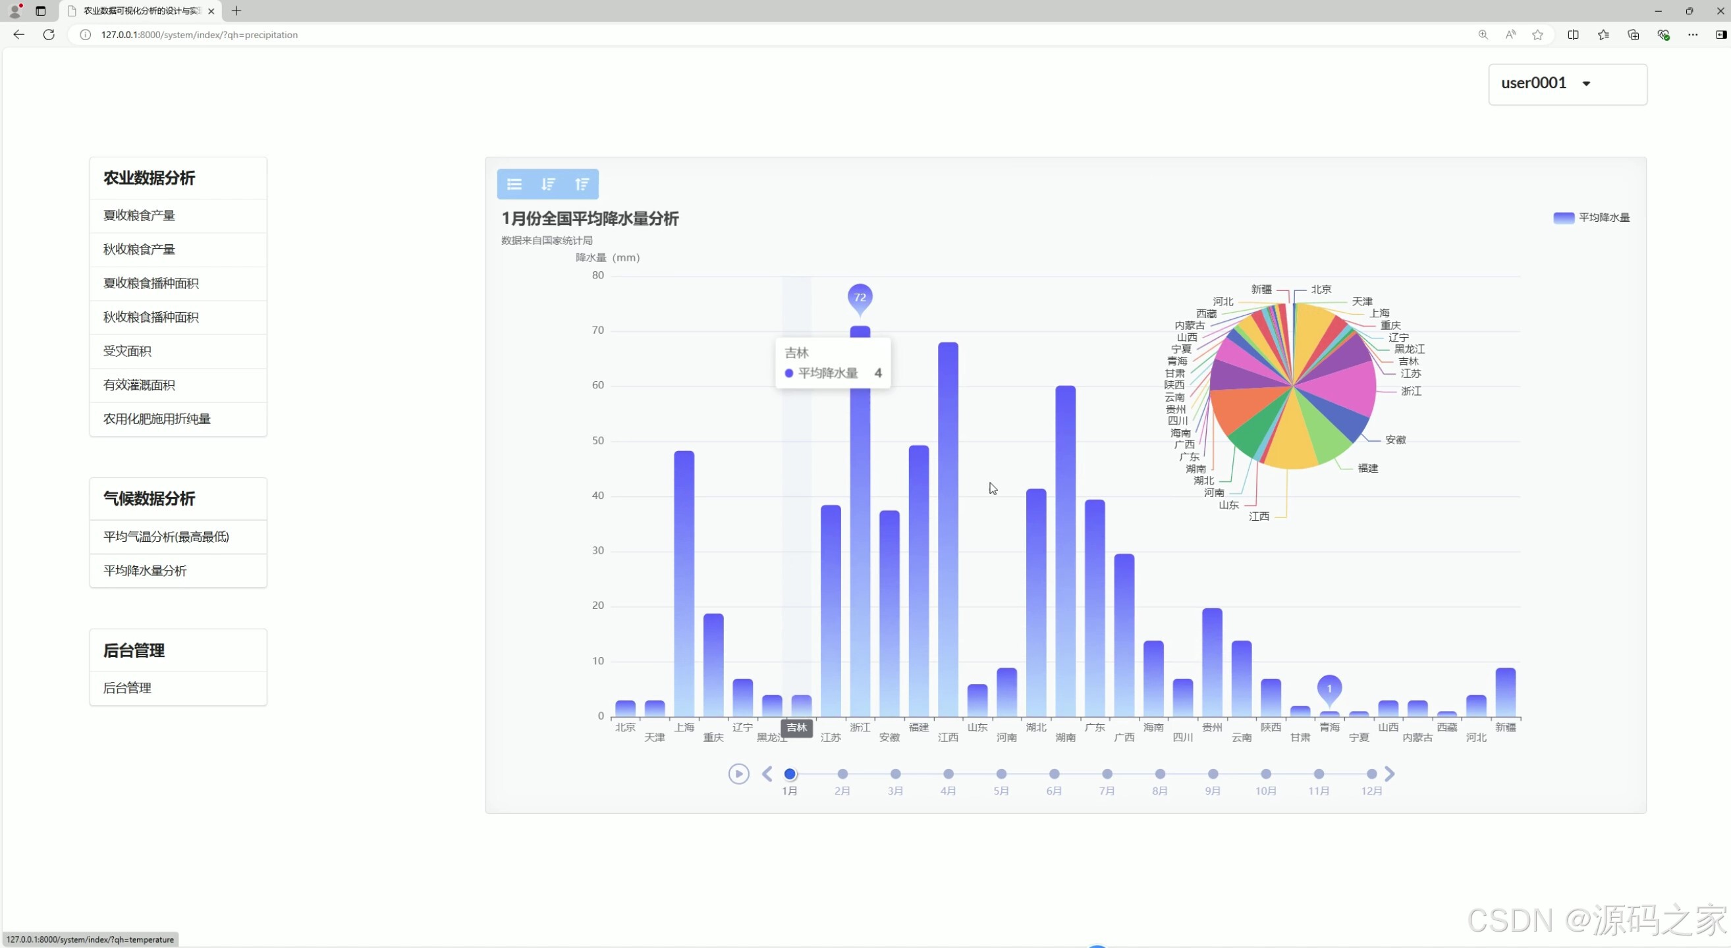Viewport: 1731px width, 948px height.
Task: Add page to favorites star icon
Action: 1537,34
